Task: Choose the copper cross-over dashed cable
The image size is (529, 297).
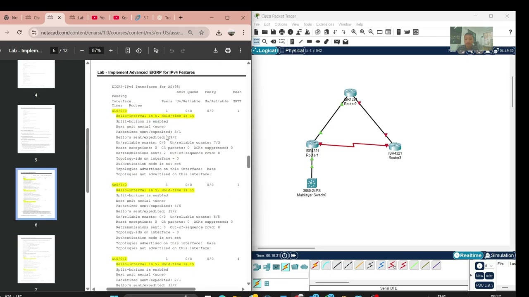Action: tap(348, 266)
